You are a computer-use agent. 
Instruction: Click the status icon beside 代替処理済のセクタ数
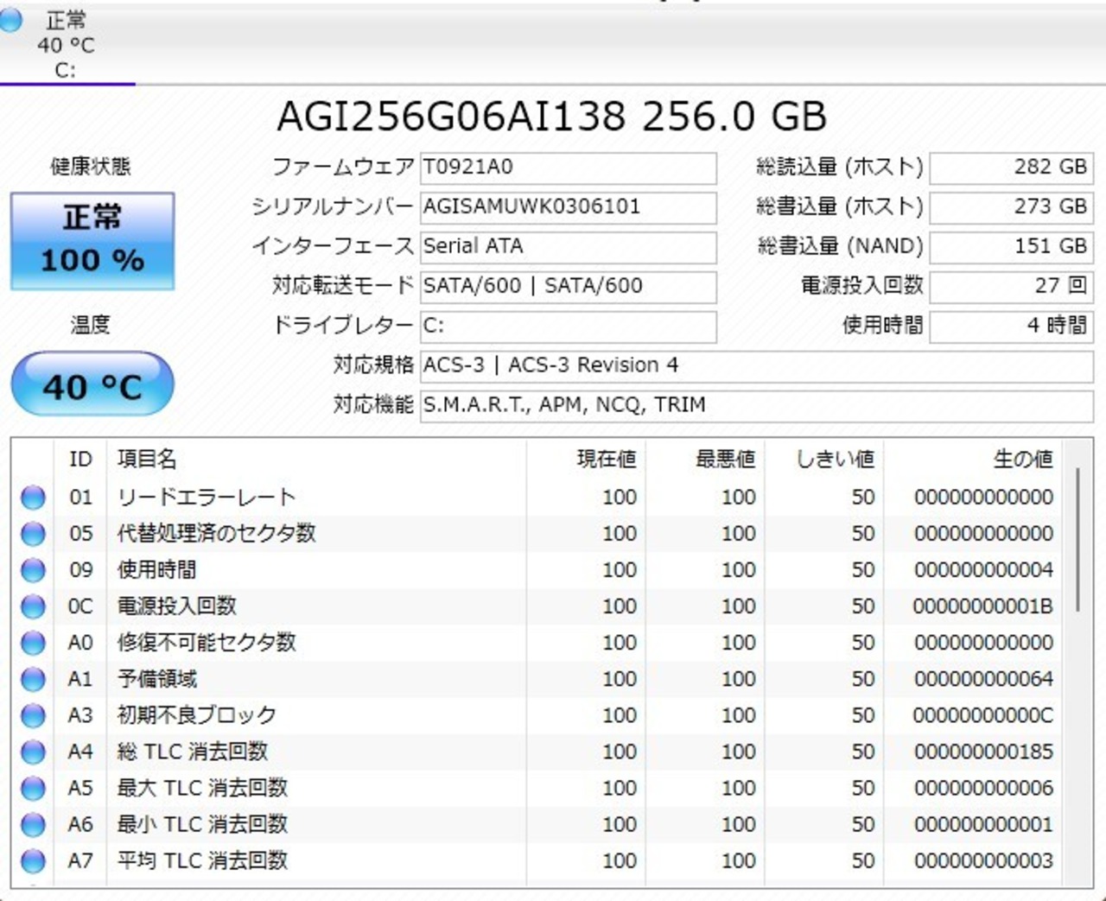tap(33, 534)
